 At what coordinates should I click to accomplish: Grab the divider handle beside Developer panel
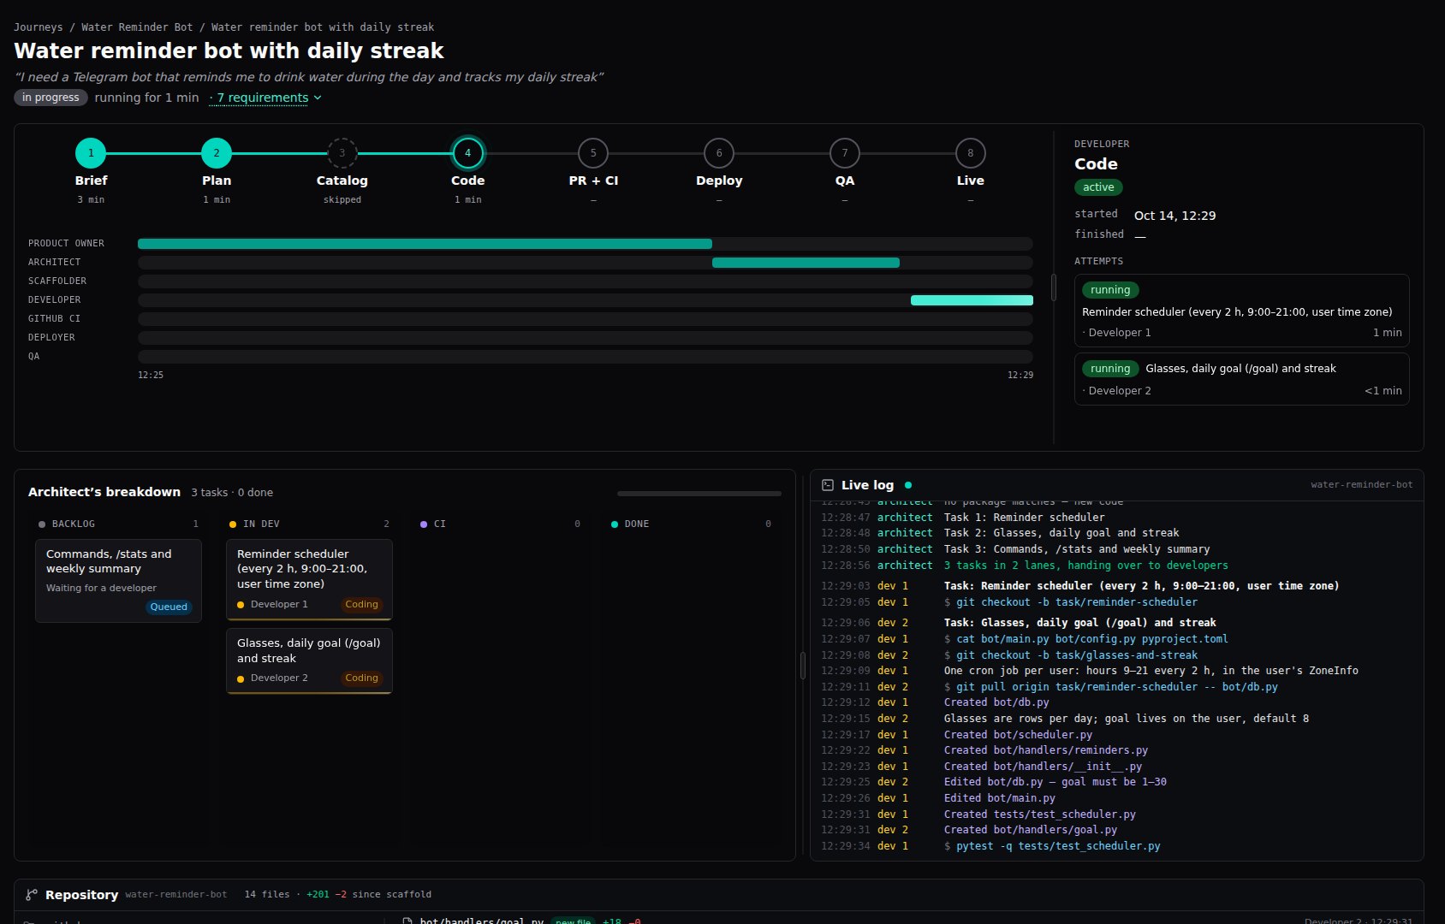[x=1054, y=287]
